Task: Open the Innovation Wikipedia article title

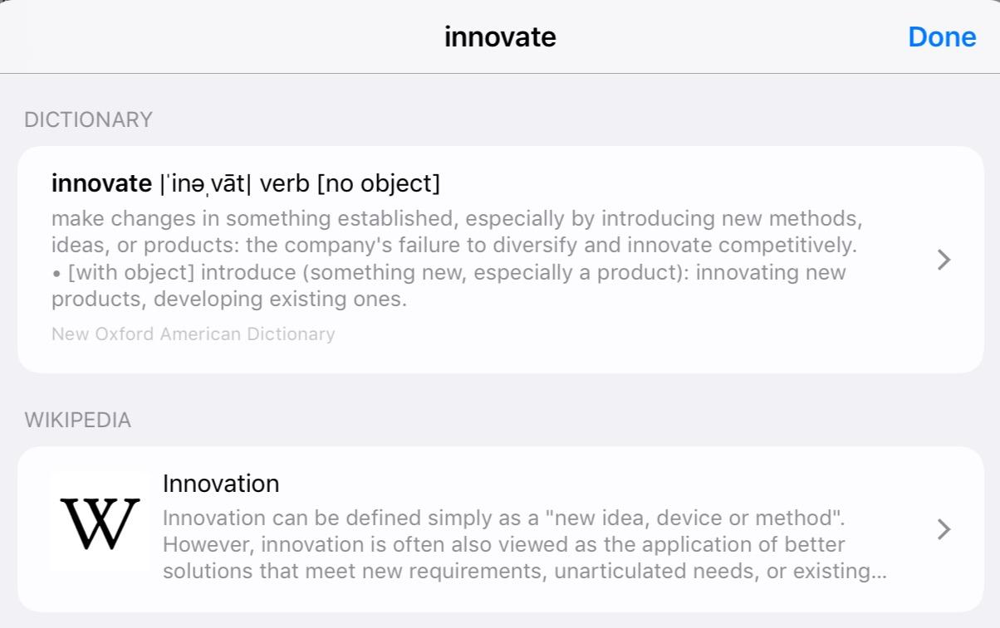Action: coord(221,484)
